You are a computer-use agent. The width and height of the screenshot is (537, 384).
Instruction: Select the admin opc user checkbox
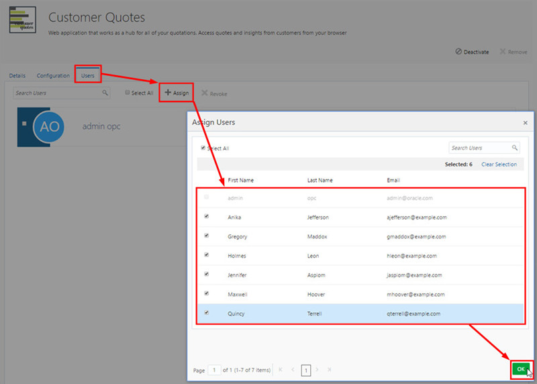[x=24, y=124]
